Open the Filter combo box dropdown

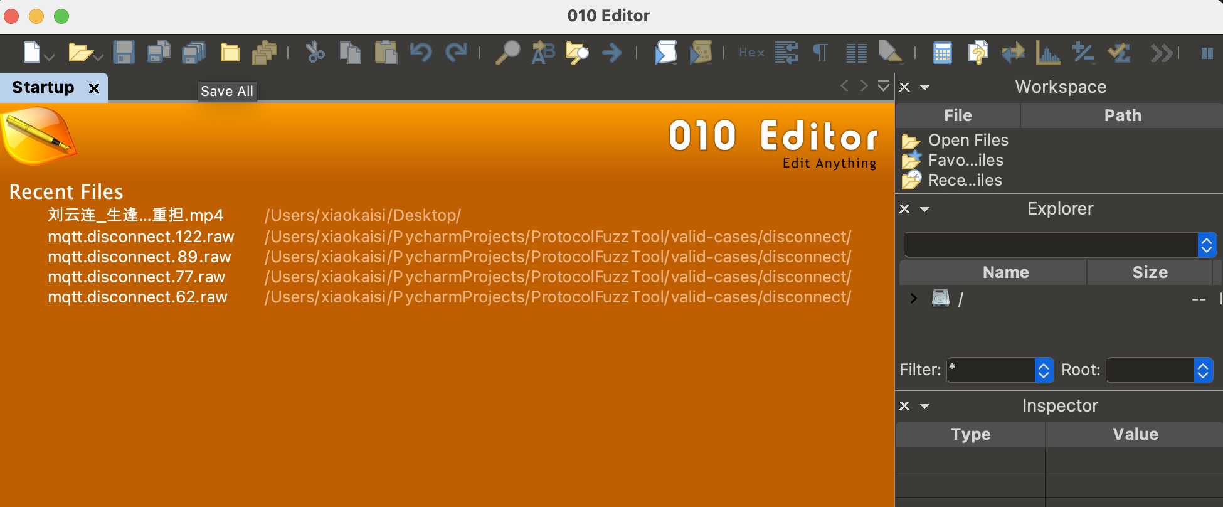tap(1043, 370)
